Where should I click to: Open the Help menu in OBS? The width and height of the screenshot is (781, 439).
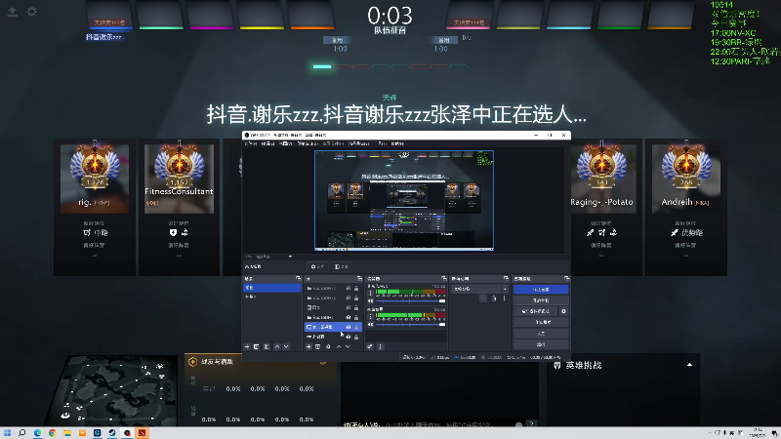(x=397, y=143)
